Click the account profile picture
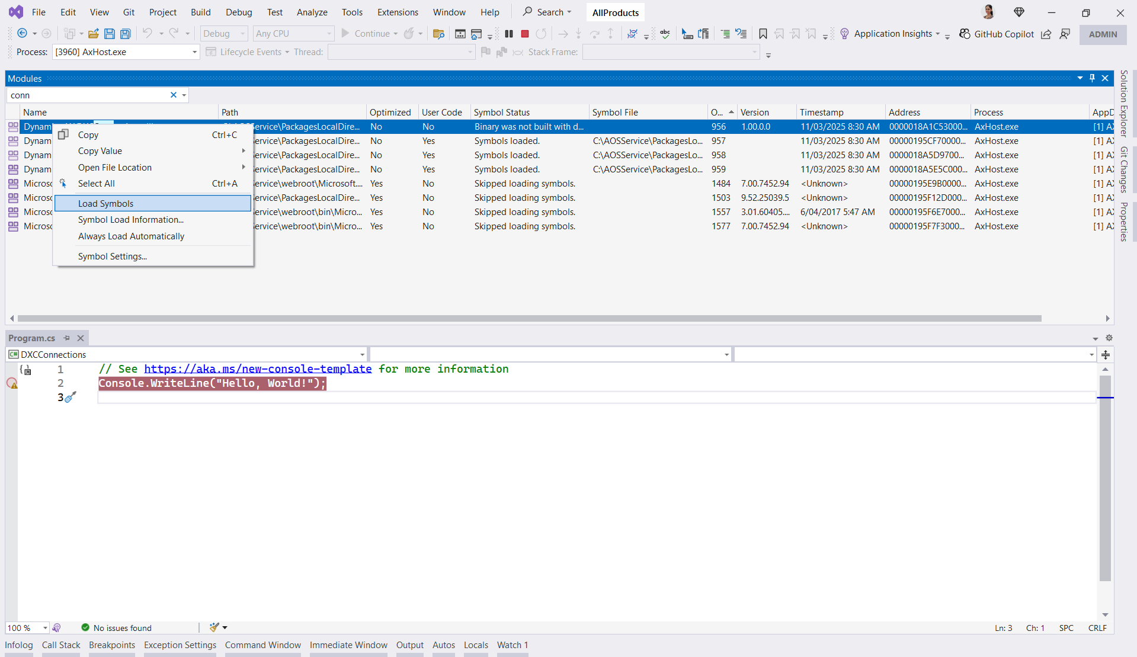The width and height of the screenshot is (1137, 657). pyautogui.click(x=988, y=12)
